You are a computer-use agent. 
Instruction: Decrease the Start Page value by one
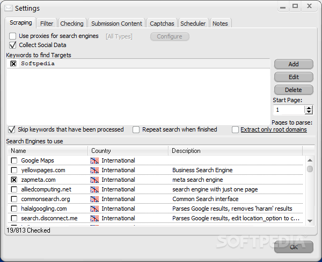[x=309, y=112]
